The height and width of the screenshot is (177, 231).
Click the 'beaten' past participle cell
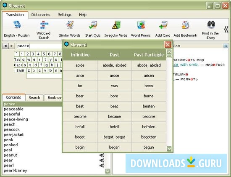click(x=149, y=106)
